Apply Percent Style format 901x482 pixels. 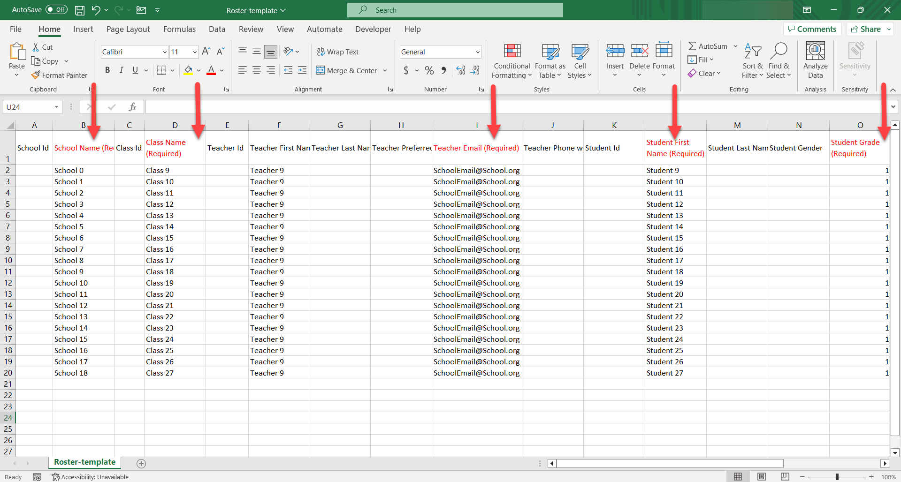point(429,70)
